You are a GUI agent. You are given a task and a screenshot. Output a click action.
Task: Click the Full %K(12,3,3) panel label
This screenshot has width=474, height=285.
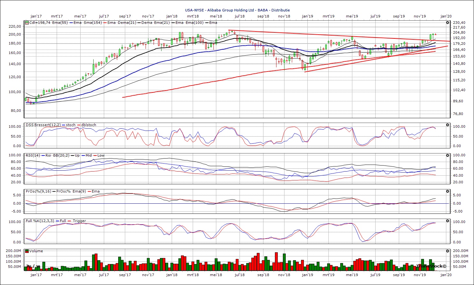click(x=40, y=221)
